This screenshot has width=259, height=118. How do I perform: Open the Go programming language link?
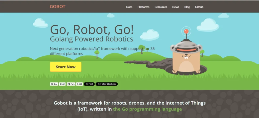[x=147, y=109]
